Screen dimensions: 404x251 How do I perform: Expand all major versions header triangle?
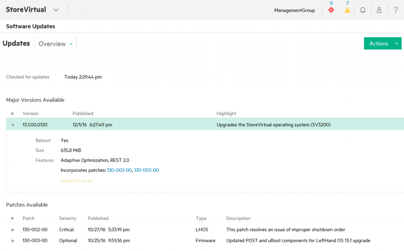tap(12, 113)
